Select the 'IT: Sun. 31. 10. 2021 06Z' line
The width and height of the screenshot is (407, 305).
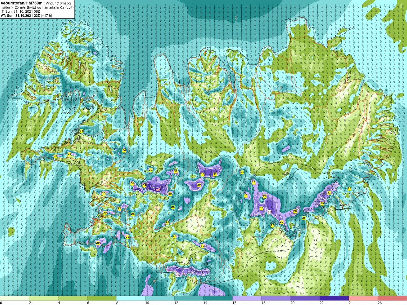pos(20,11)
